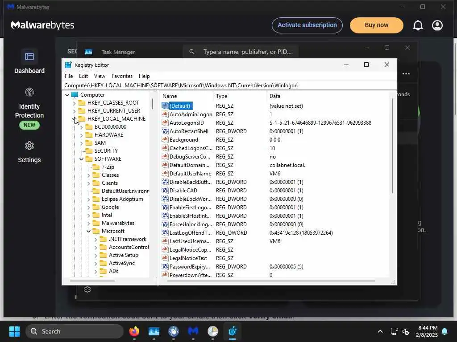Select the .NETFramework key
457x342 pixels.
128,239
